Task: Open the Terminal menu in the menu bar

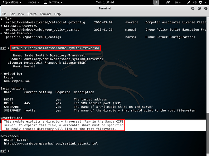Action: 45,14
